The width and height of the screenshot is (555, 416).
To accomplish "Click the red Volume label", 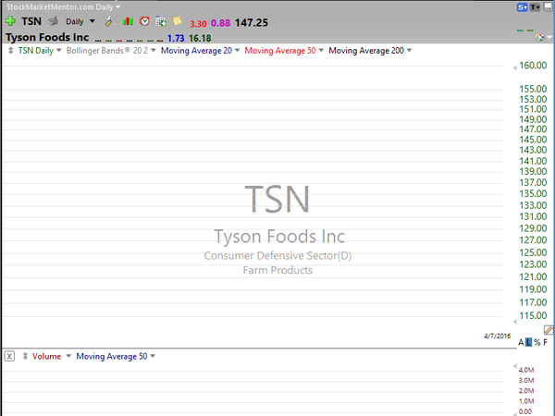I will tap(47, 356).
